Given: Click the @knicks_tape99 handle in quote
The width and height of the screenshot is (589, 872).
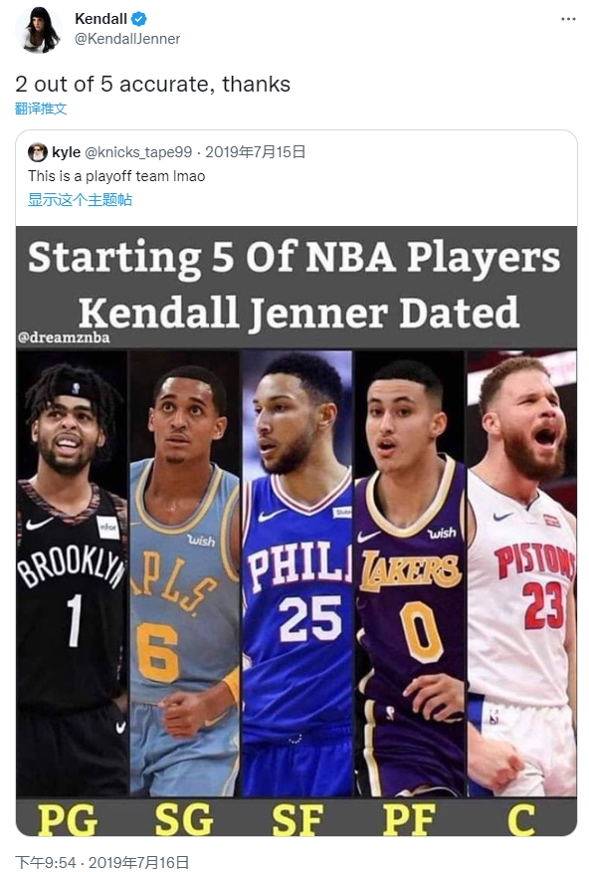Looking at the screenshot, I should [138, 152].
